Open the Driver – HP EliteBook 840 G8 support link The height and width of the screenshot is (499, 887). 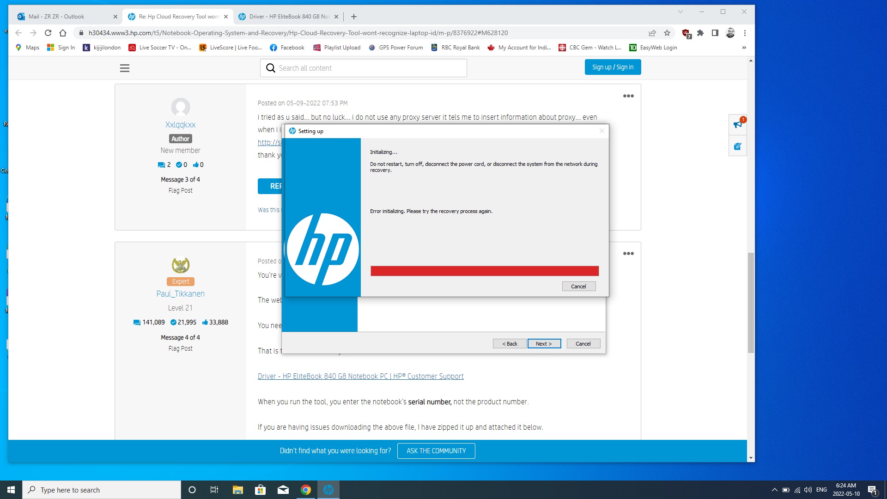(360, 376)
